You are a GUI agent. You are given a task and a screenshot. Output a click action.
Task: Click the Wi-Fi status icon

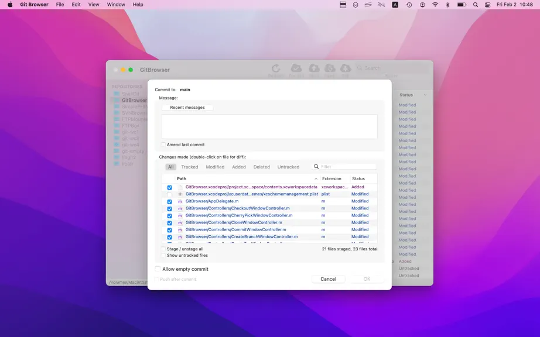tap(435, 5)
